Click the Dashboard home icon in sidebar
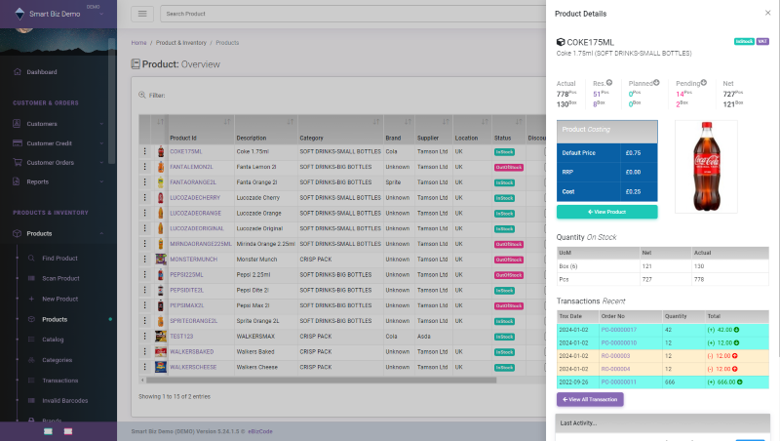780x441 pixels. [x=18, y=71]
